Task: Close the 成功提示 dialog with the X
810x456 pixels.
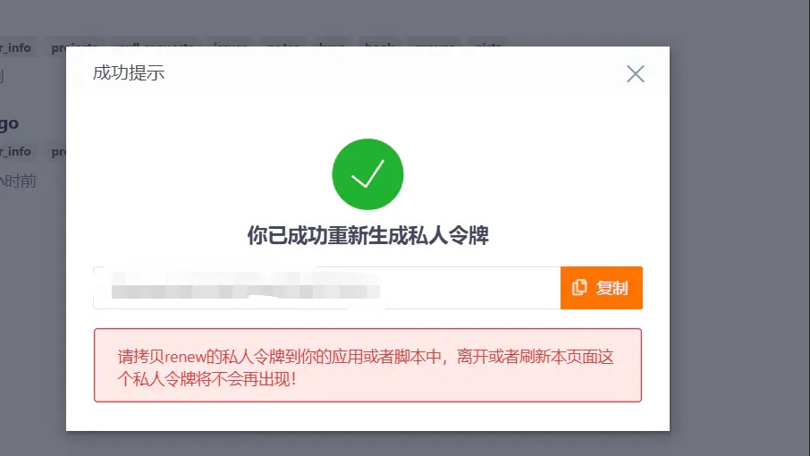Action: point(636,74)
